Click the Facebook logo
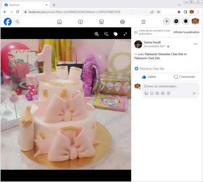This screenshot has width=203, height=182. point(8,22)
